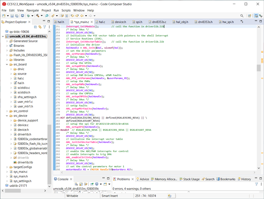The height and width of the screenshot is (199, 264).
Task: Select driverlib.lib in the tree
Action: point(25,163)
